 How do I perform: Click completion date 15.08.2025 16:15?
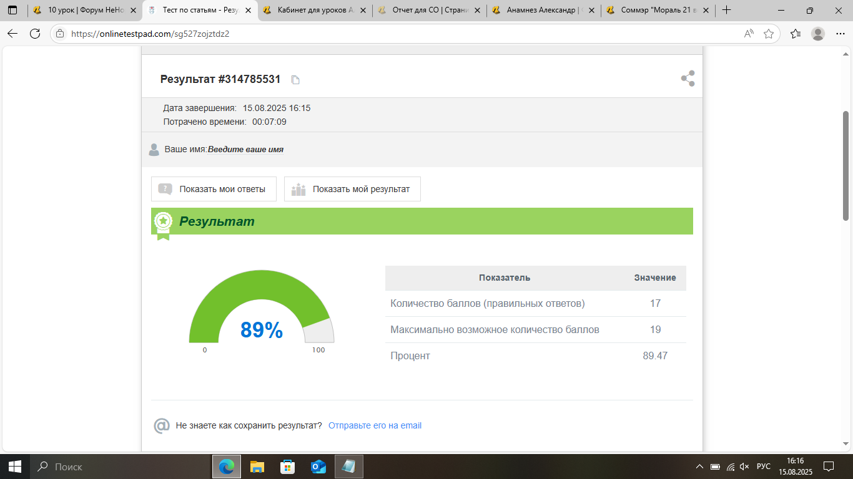point(277,108)
